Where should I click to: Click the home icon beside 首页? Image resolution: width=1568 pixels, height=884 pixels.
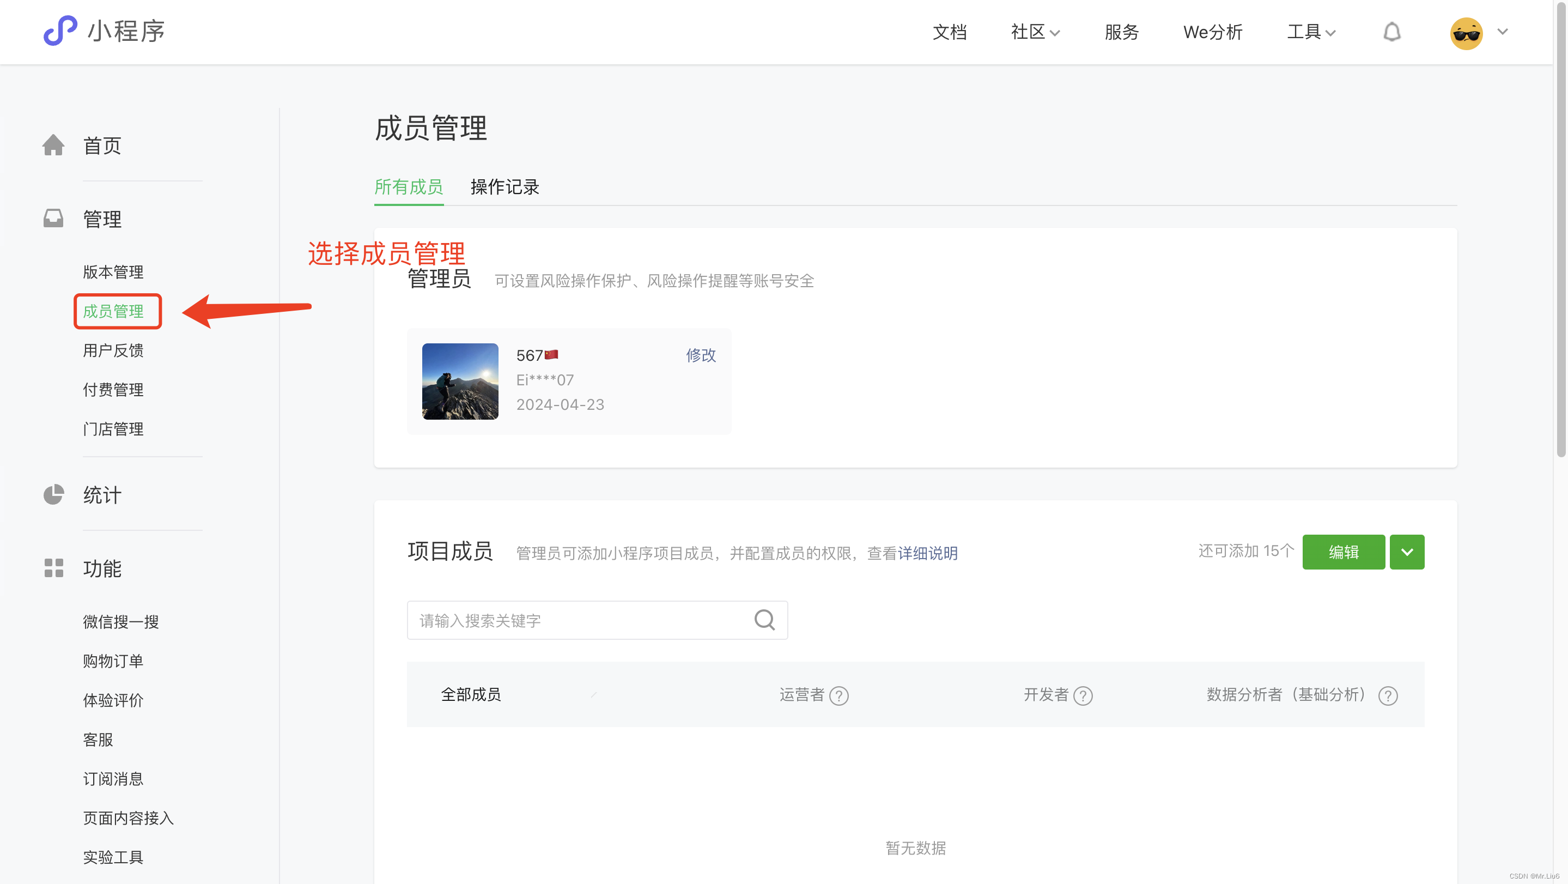[53, 145]
